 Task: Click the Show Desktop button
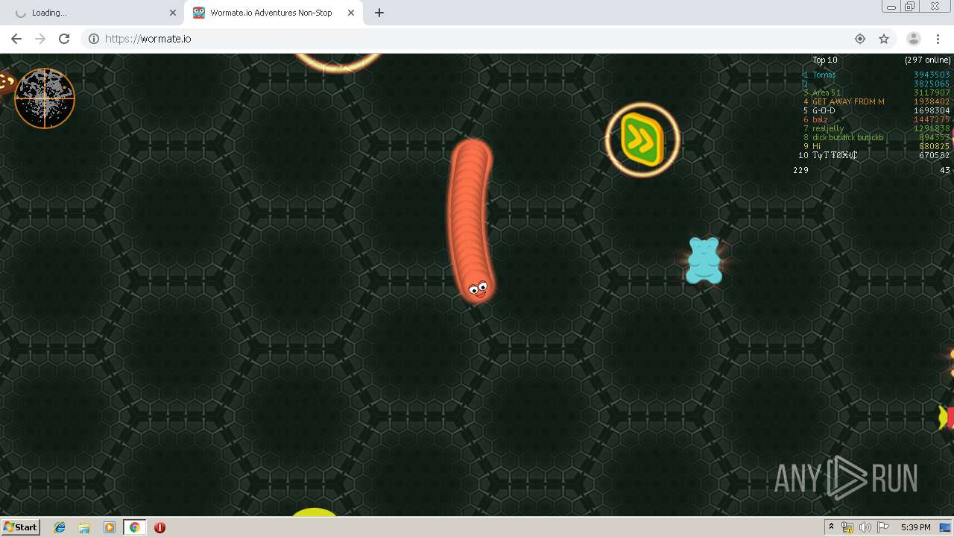[946, 527]
